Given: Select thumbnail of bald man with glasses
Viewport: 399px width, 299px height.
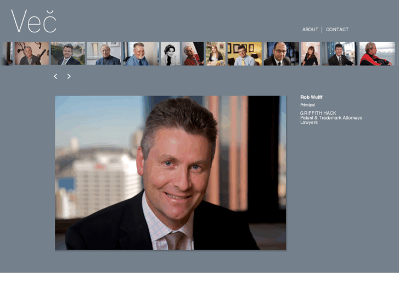Looking at the screenshot, I should click(x=281, y=54).
